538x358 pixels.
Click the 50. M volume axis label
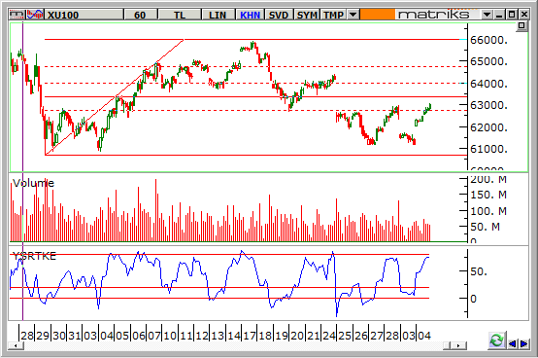point(485,227)
